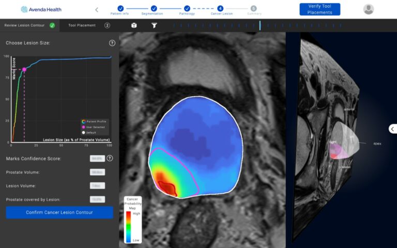Click the slice timeline marker bar
The image size is (397, 248).
[260, 25]
